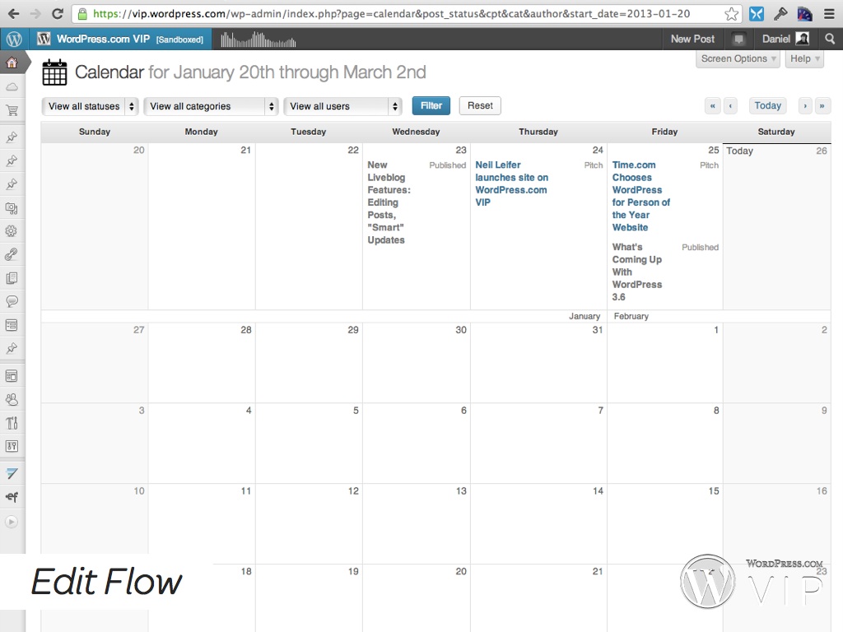843x632 pixels.
Task: Click the search magnifier in the admin bar
Action: [x=830, y=39]
